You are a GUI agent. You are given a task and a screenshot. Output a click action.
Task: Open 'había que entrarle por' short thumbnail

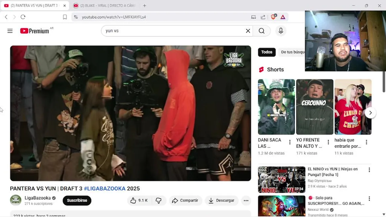(x=353, y=107)
